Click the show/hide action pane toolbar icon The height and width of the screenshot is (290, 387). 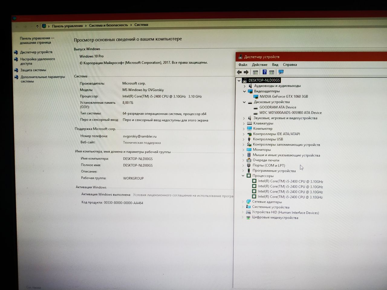(272, 72)
